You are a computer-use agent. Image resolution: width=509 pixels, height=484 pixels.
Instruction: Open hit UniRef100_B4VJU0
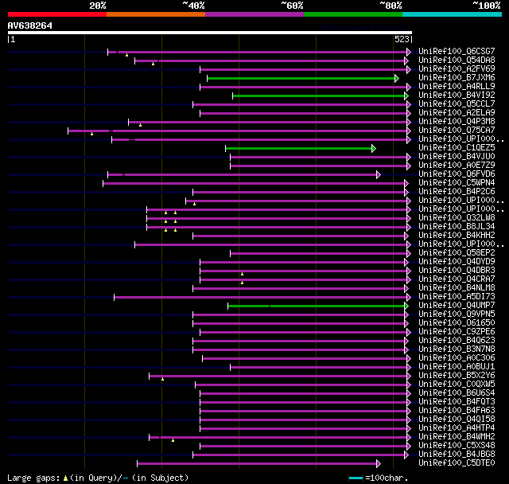pos(457,157)
